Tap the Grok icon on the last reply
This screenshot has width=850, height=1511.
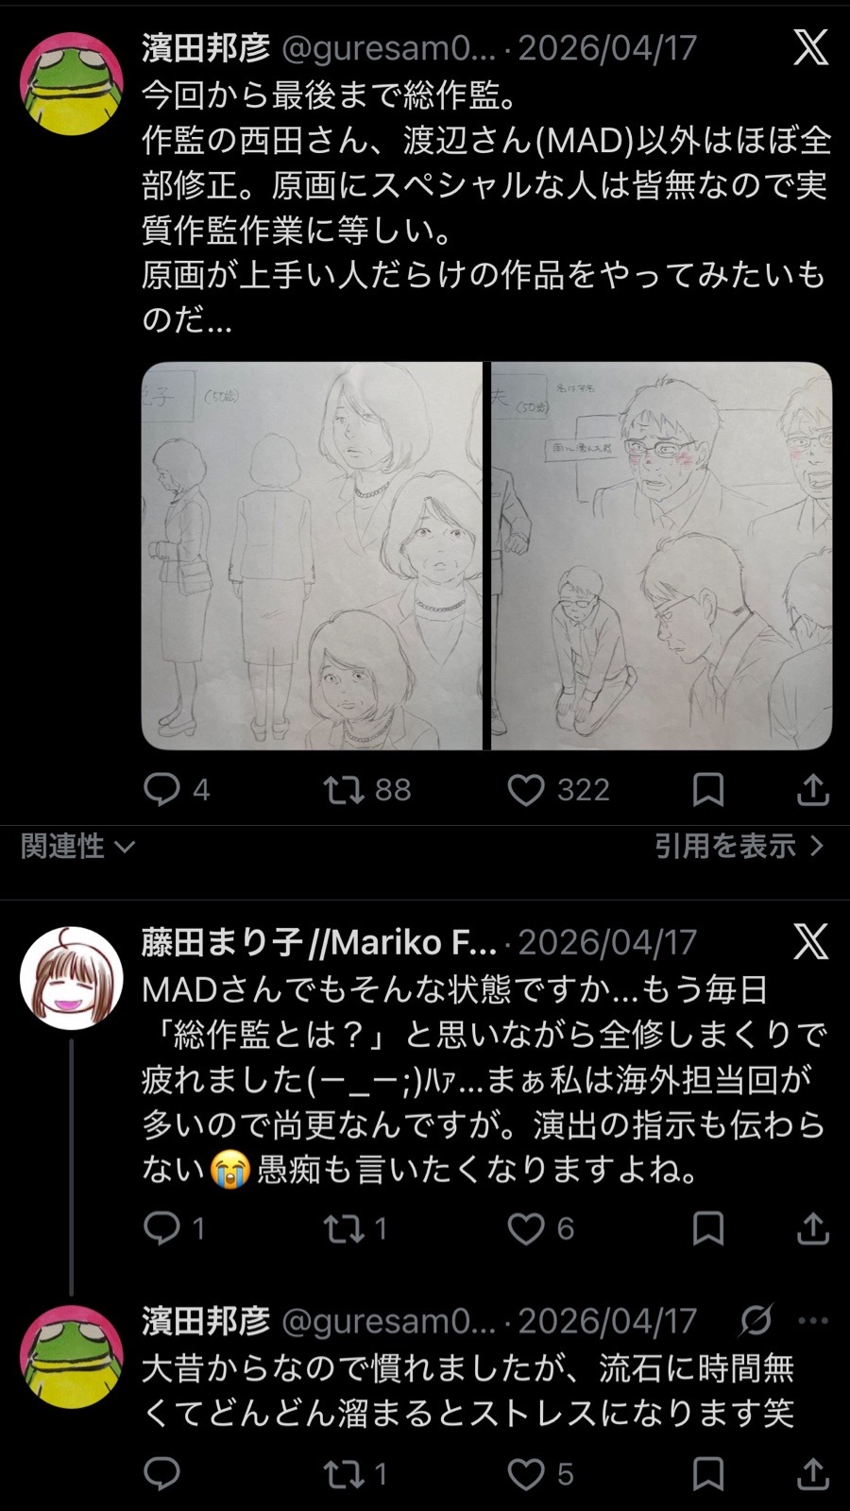[756, 1320]
